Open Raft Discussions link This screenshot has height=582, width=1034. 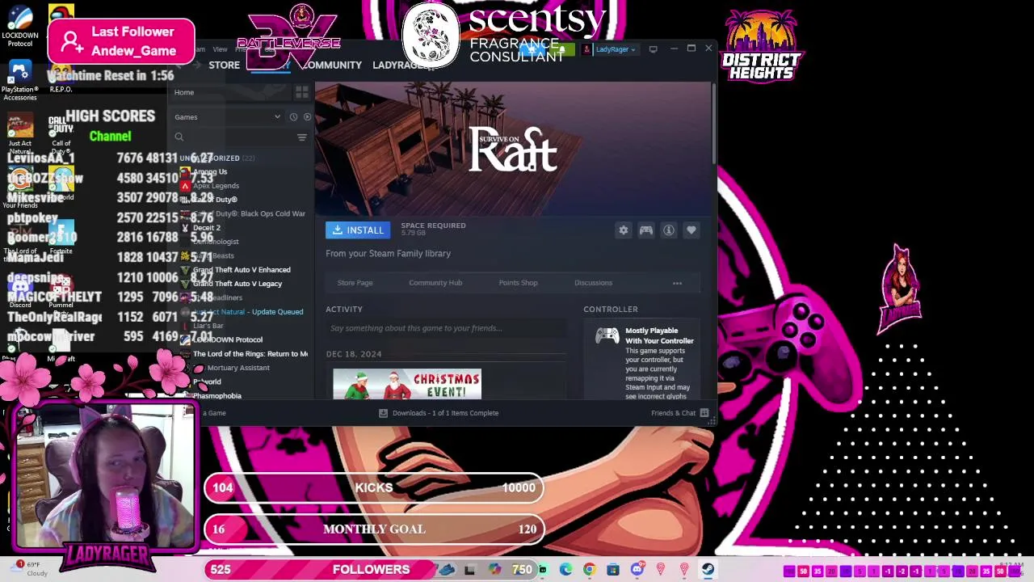coord(593,283)
